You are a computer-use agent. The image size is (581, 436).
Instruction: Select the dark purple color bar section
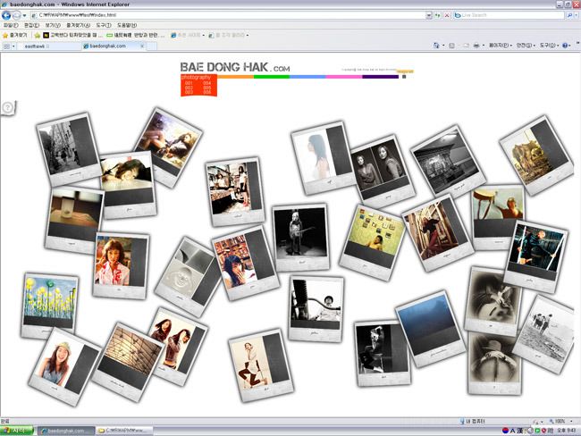point(380,77)
